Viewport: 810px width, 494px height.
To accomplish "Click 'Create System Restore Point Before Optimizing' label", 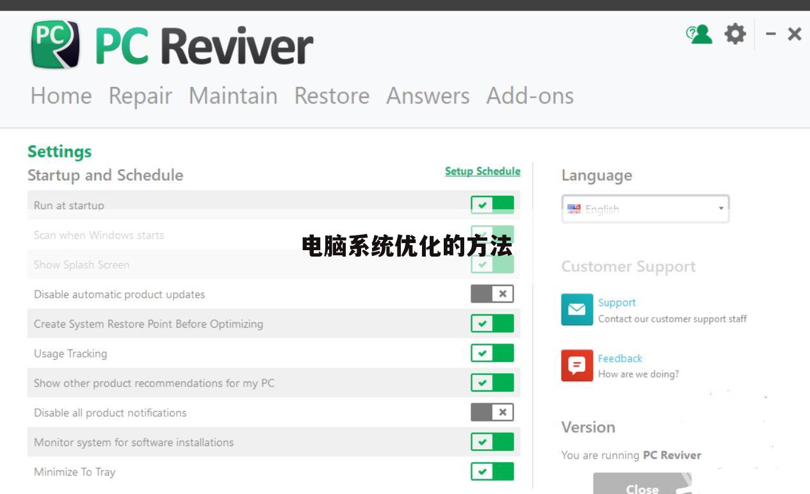I will 149,324.
